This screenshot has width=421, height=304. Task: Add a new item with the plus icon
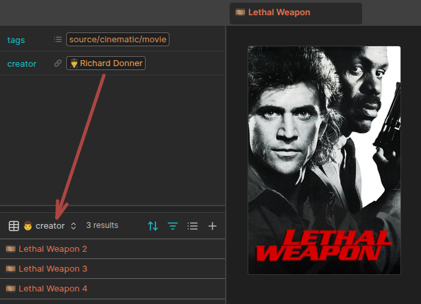click(212, 226)
